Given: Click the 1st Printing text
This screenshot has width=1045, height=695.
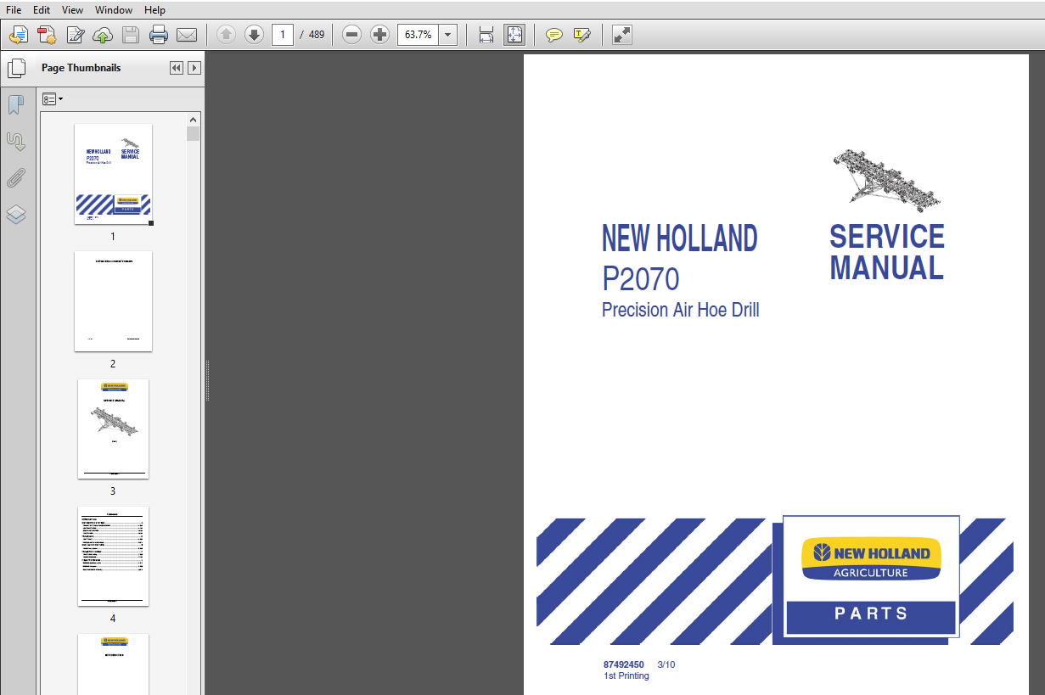Looking at the screenshot, I should [x=626, y=675].
